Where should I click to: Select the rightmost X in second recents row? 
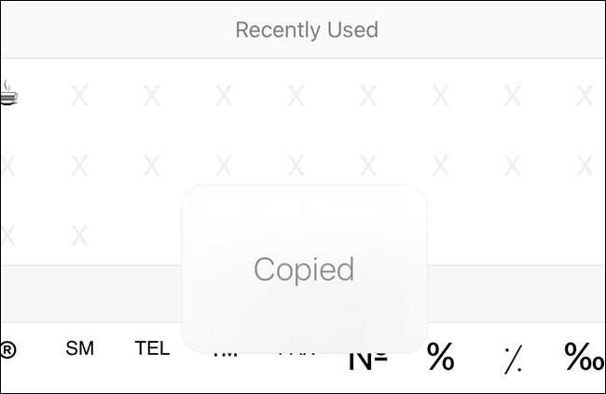point(585,165)
